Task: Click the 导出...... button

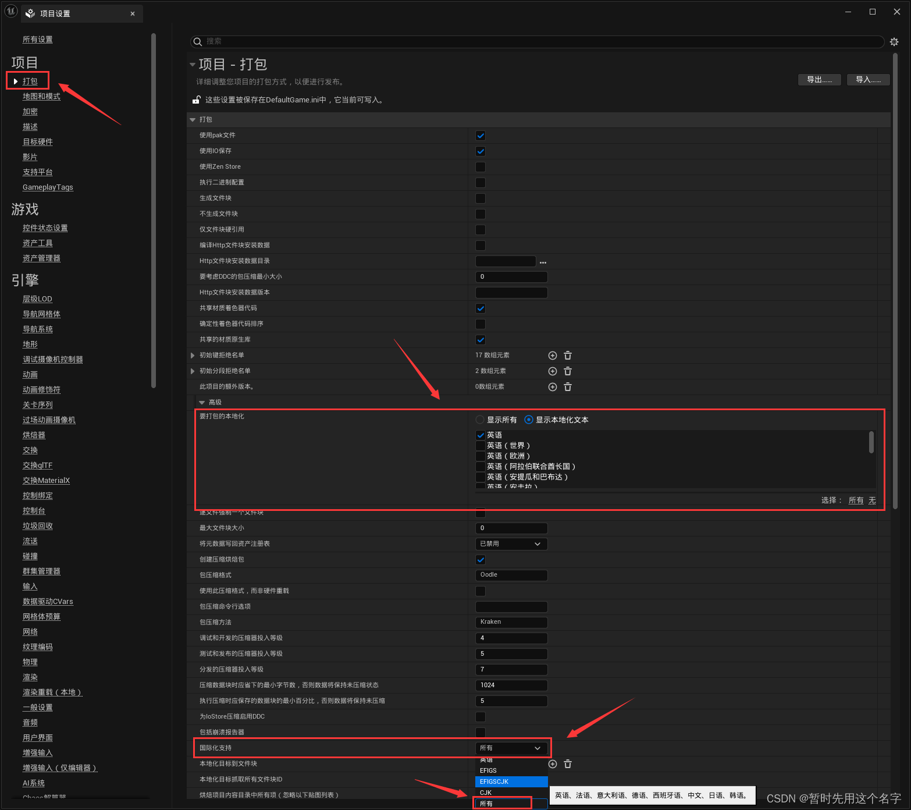Action: click(820, 80)
